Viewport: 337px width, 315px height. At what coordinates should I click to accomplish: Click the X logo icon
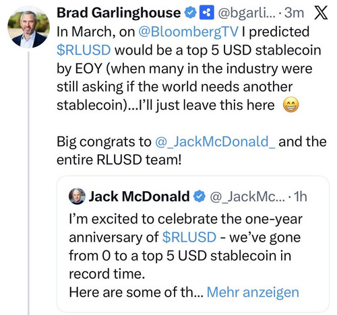pyautogui.click(x=321, y=13)
